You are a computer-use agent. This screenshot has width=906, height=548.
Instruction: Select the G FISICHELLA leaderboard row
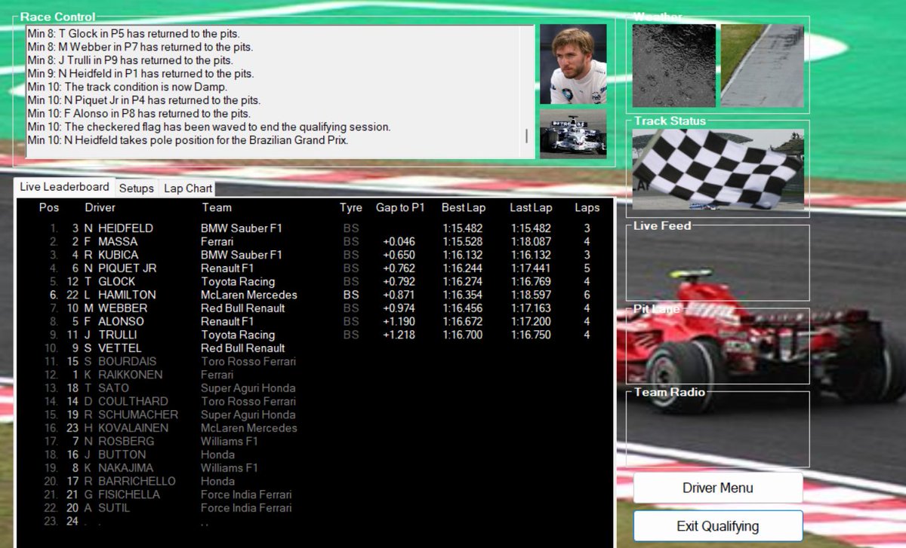316,494
